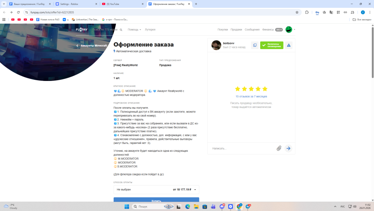Open Task View on taskbar

[x=179, y=207]
